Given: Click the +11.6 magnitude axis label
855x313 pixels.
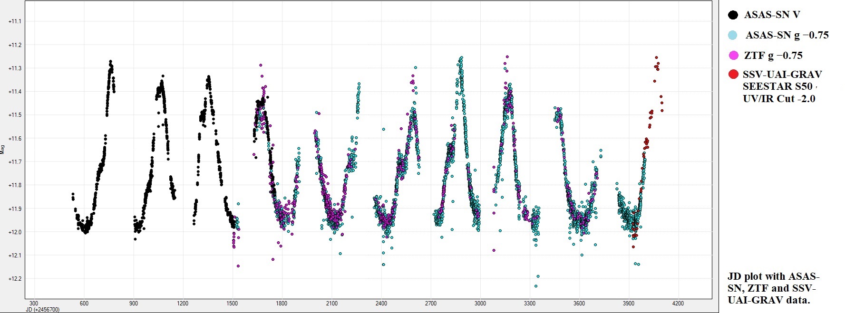Looking at the screenshot, I should (15, 139).
